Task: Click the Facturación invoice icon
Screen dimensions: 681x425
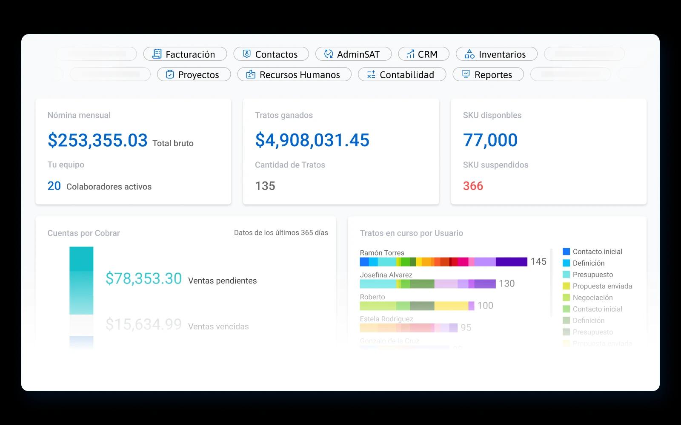Action: [x=157, y=54]
